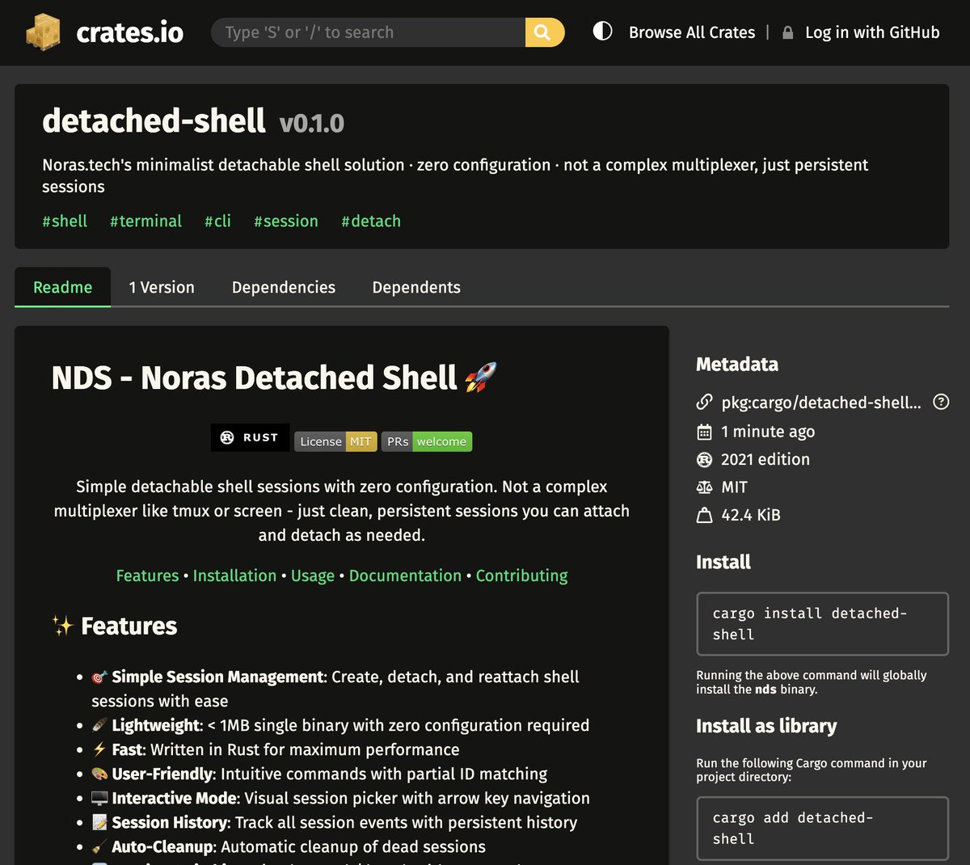Focus the crate search input field
Viewport: 970px width, 865px height.
click(368, 32)
